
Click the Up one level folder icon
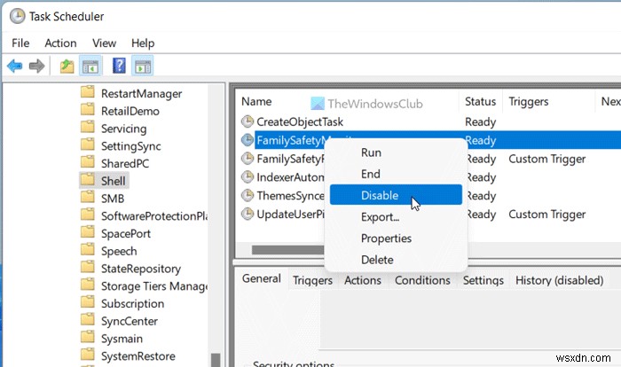coord(67,66)
